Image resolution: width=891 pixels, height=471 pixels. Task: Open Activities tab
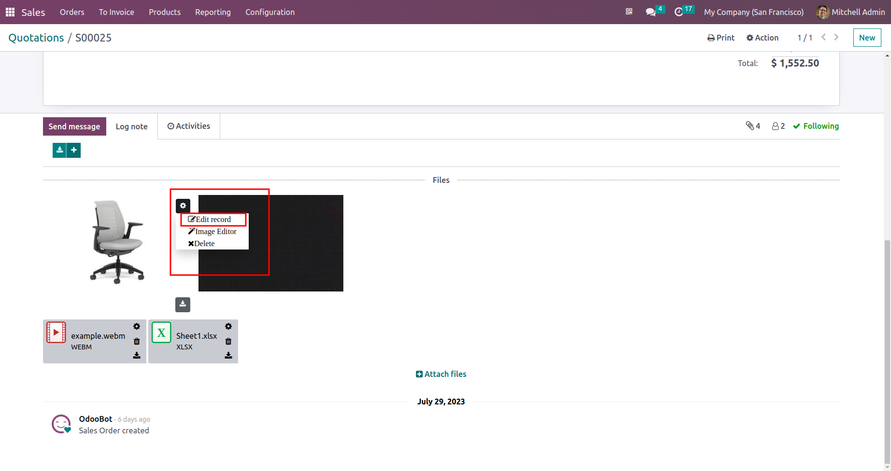189,126
